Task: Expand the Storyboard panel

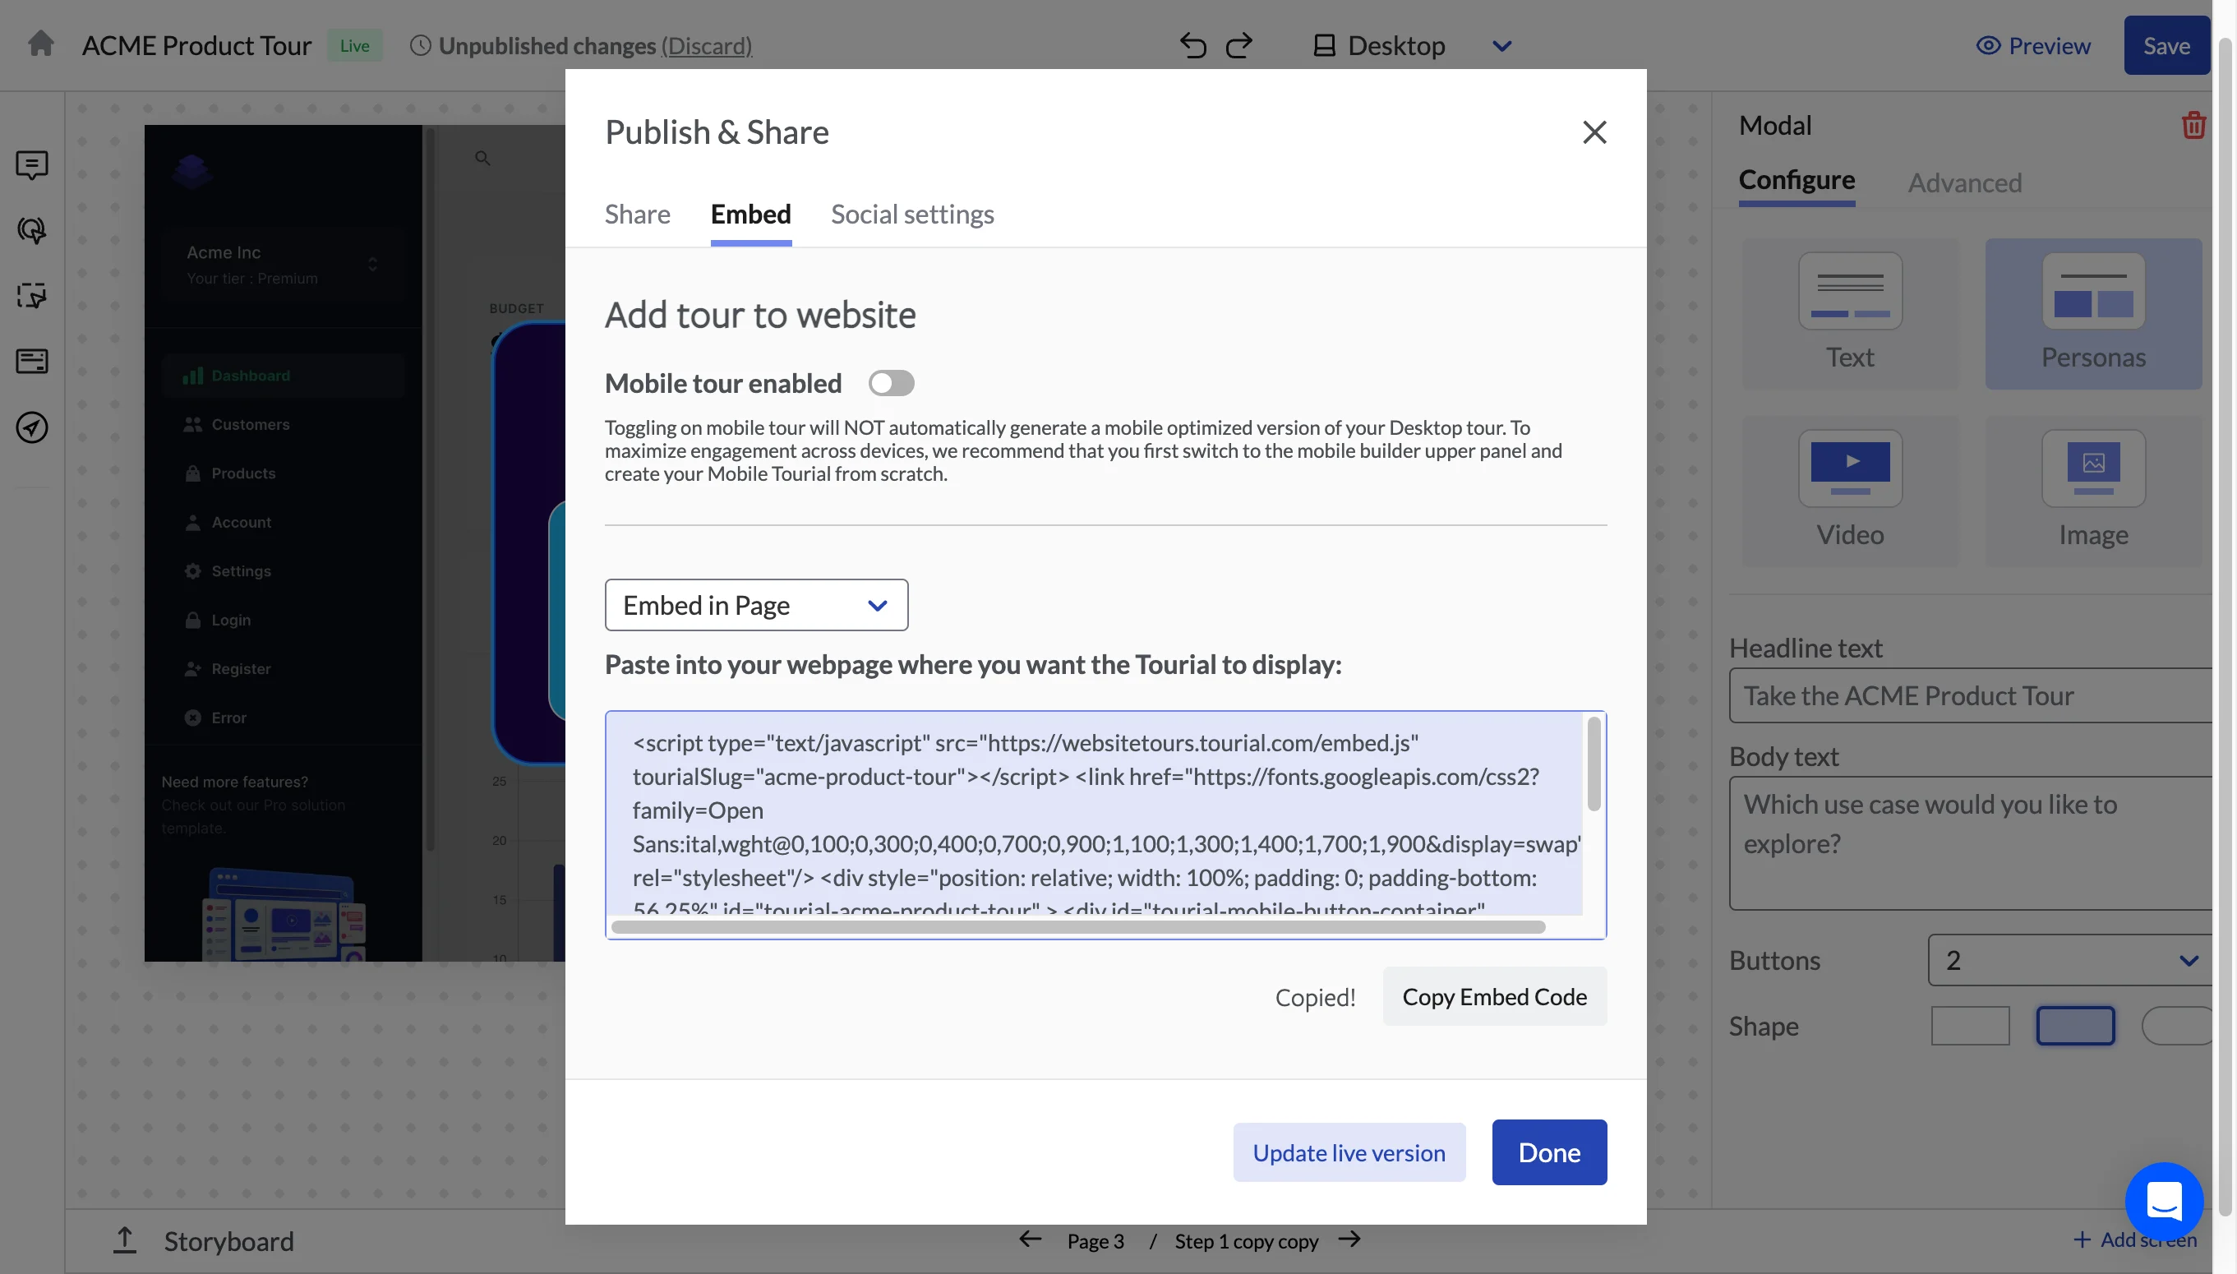Action: [204, 1241]
